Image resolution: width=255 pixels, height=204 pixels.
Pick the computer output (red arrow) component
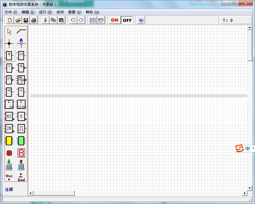[x=21, y=165]
